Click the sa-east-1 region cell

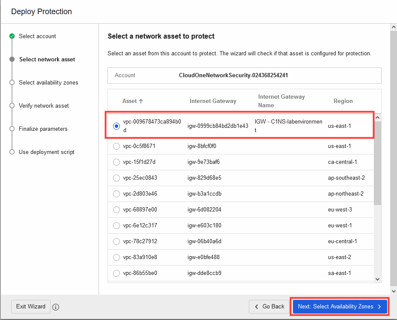pyautogui.click(x=340, y=273)
